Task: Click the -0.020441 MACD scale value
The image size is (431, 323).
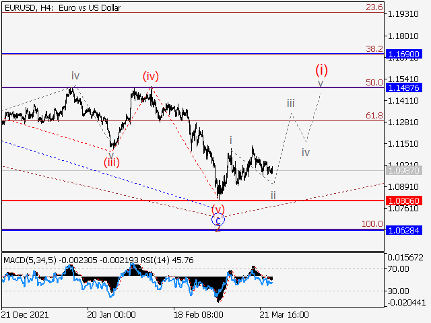Action: pos(406,303)
